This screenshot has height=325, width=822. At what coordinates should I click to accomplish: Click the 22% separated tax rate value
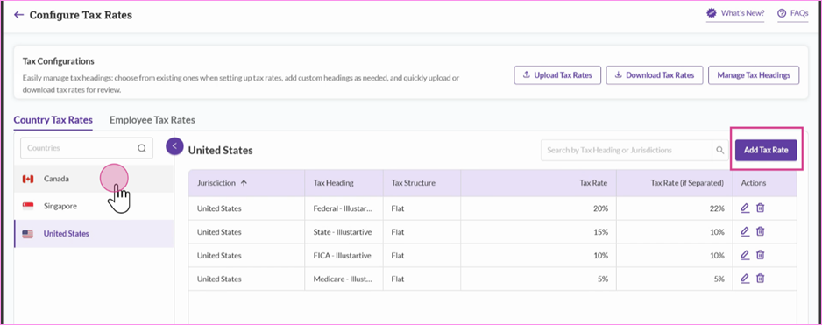(x=717, y=208)
